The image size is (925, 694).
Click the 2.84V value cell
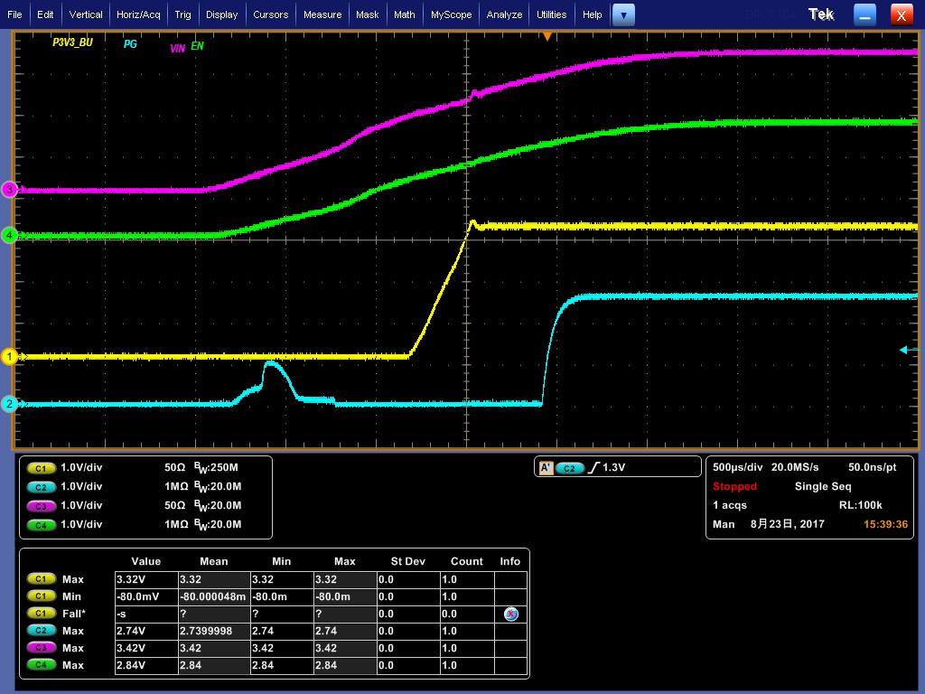(x=146, y=665)
